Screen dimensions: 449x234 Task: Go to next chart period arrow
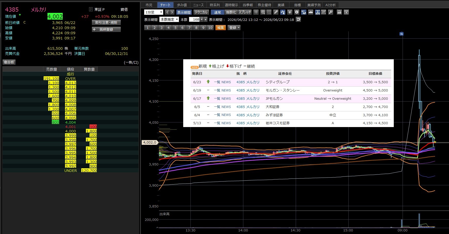pyautogui.click(x=172, y=12)
